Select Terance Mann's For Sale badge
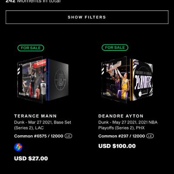This screenshot has width=174, height=174. pos(31,48)
